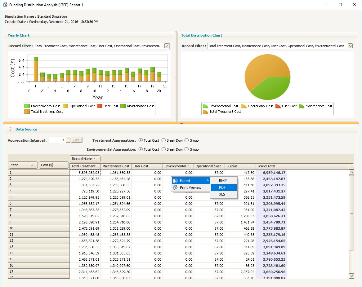The image size is (362, 287).
Task: Click the report icon in the title bar
Action: click(x=5, y=5)
